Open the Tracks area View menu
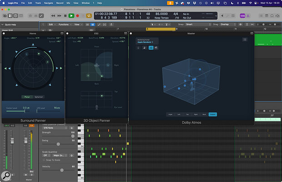The image size is (282, 182). point(78,25)
